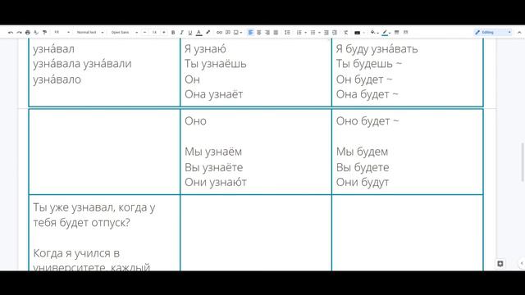Click the text 'Я буду узна́вать'
The image size is (525, 295).
click(377, 49)
